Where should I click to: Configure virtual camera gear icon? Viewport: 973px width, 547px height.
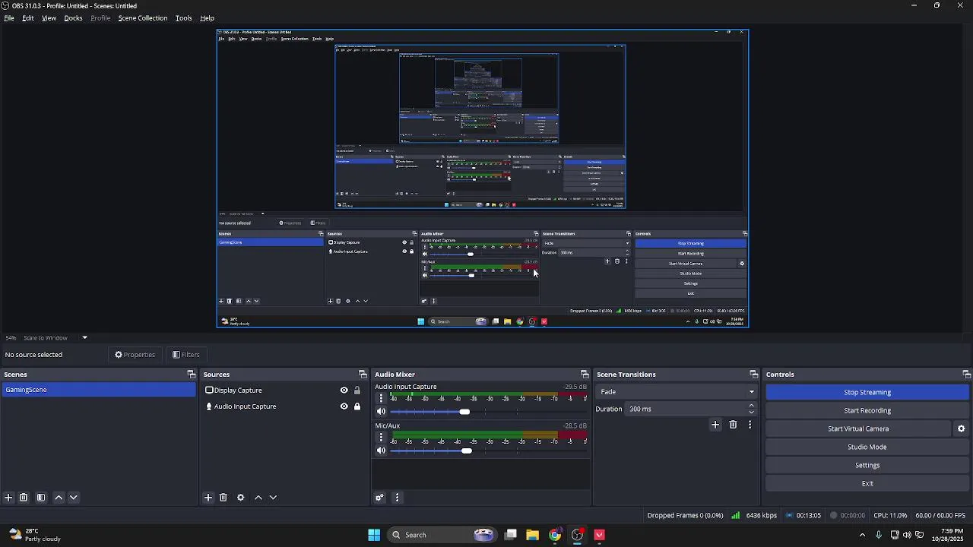point(962,428)
